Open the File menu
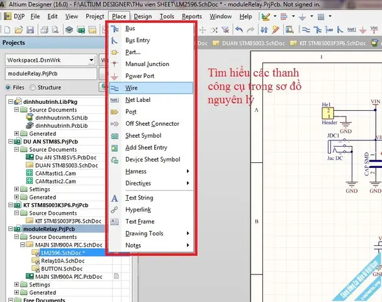 [35, 16]
